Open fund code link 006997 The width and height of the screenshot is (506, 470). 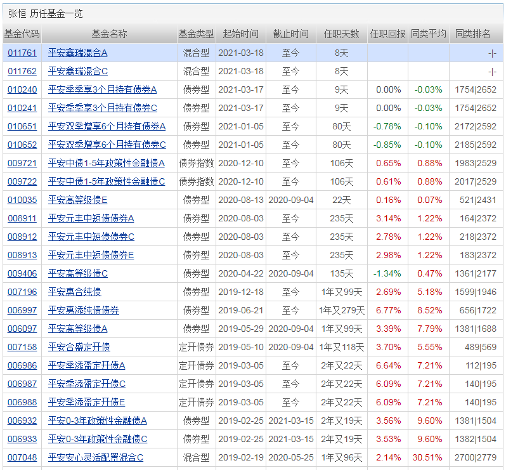click(x=22, y=311)
